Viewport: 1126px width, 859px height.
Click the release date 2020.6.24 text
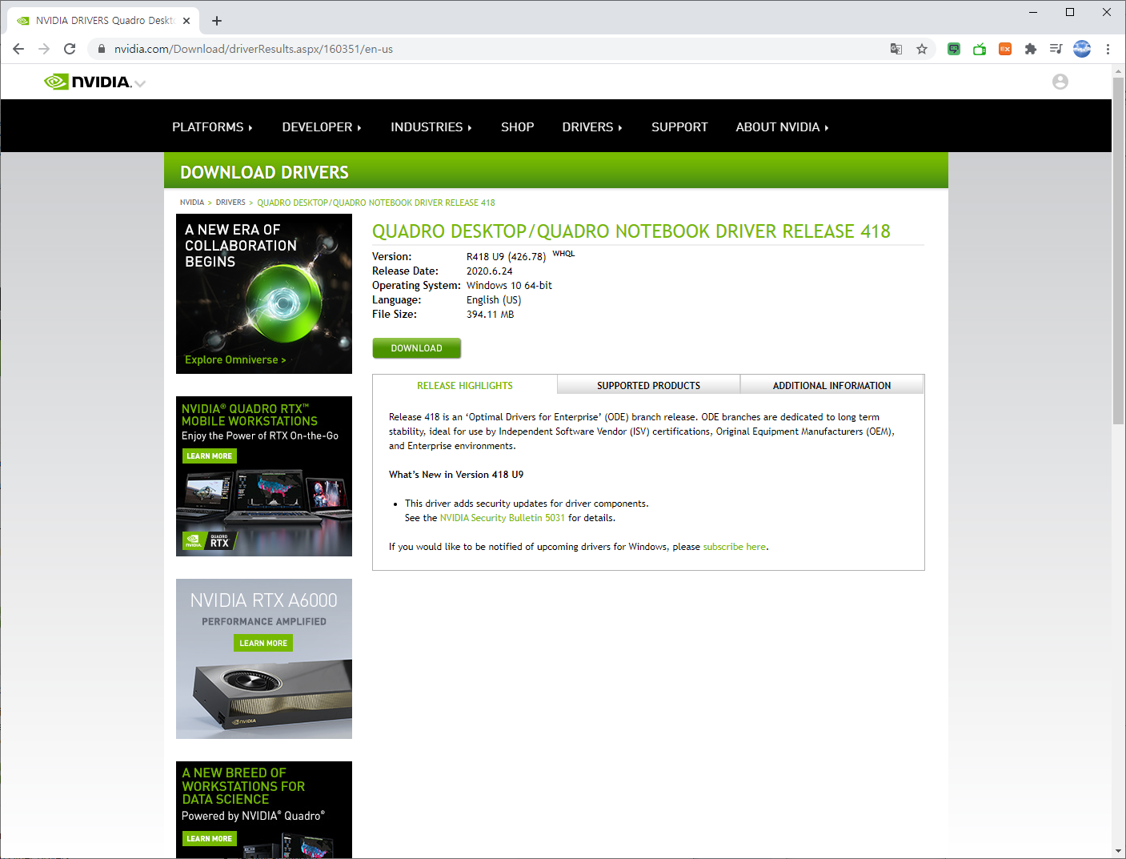490,271
